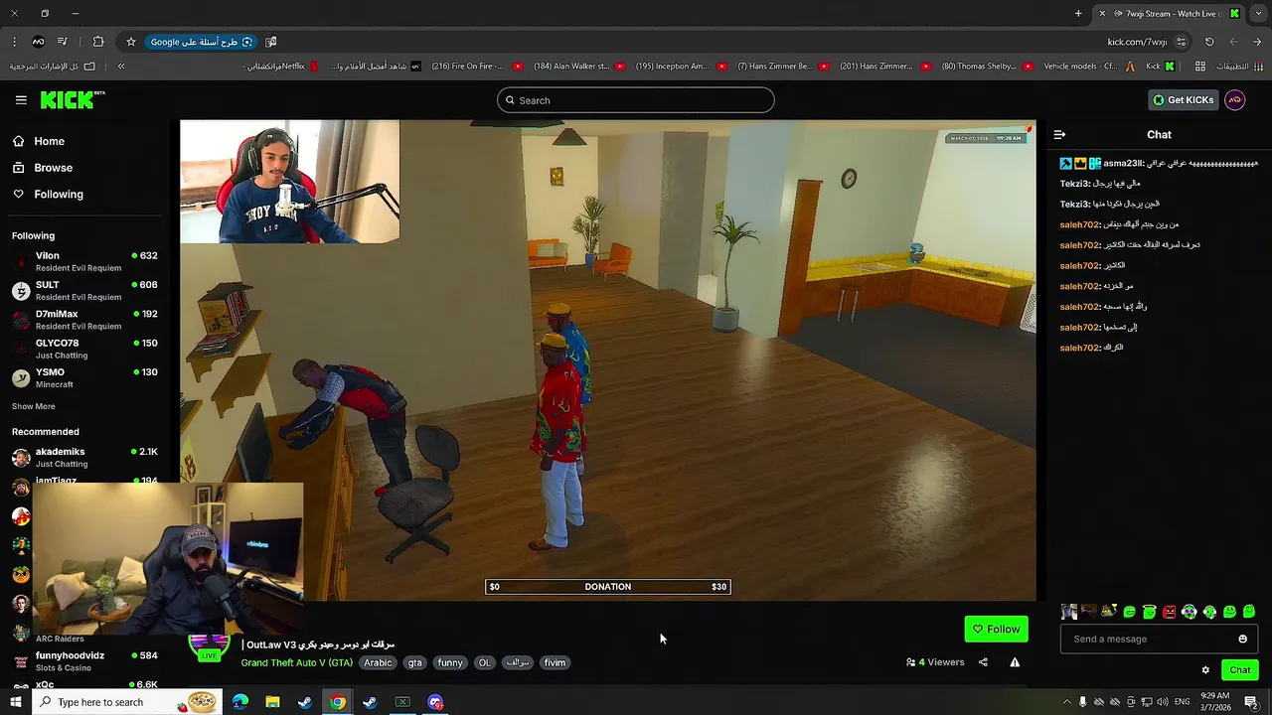The image size is (1272, 715).
Task: Click the streamer's LIVE avatar
Action: 209,648
